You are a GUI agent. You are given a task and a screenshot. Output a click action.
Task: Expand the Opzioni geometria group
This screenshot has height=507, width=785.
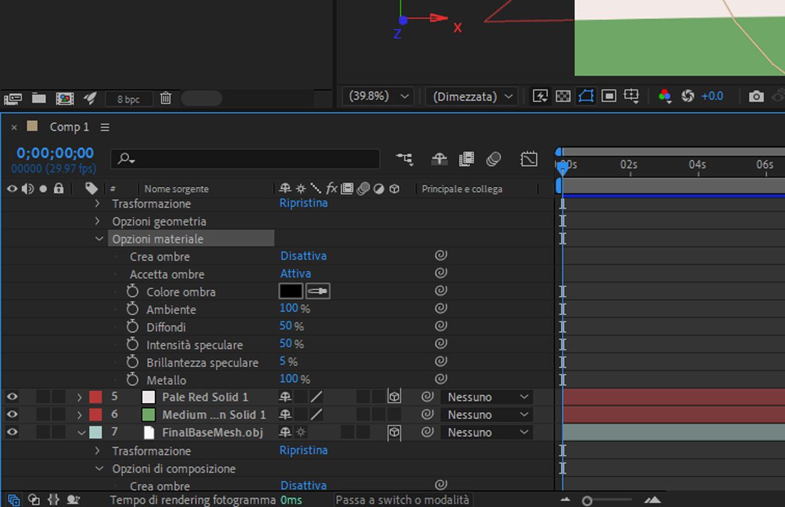pyautogui.click(x=97, y=221)
